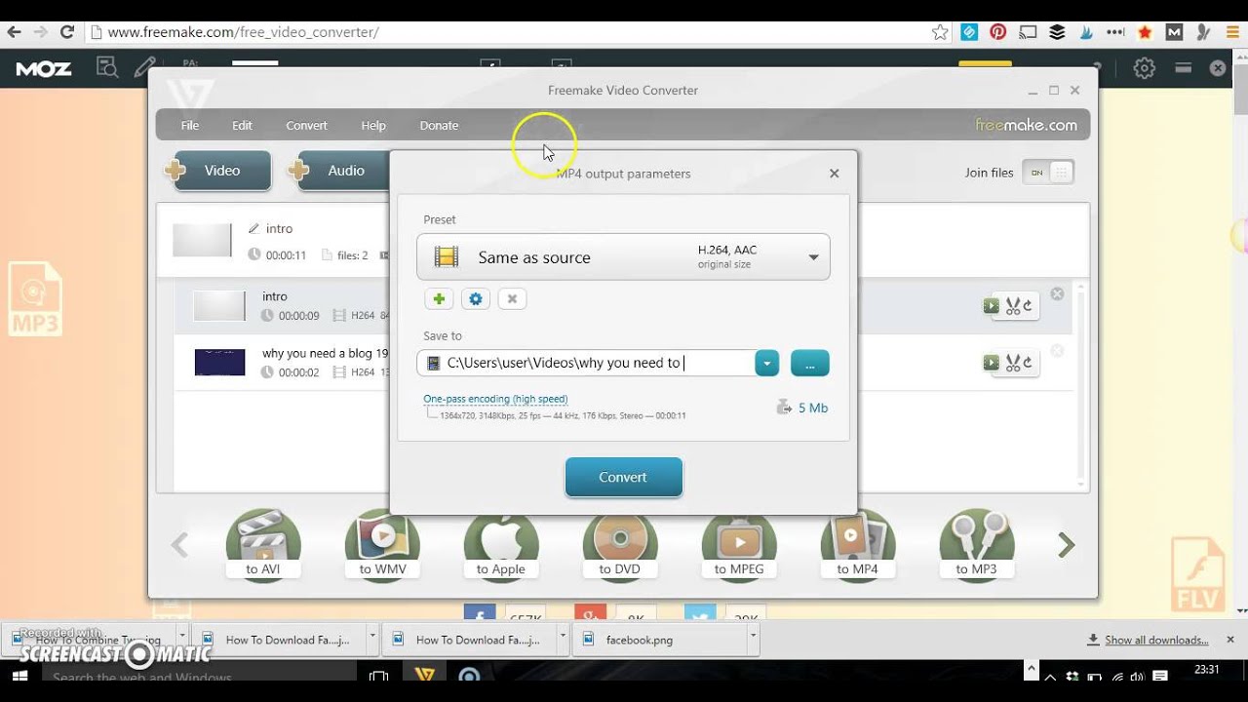Select the why you need a blog thumbnail

[x=219, y=362]
